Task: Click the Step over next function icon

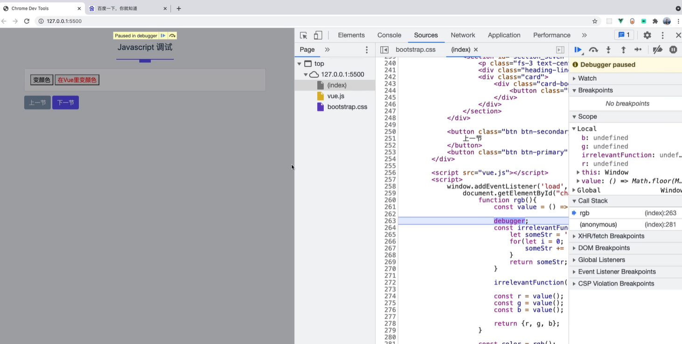Action: click(x=593, y=50)
